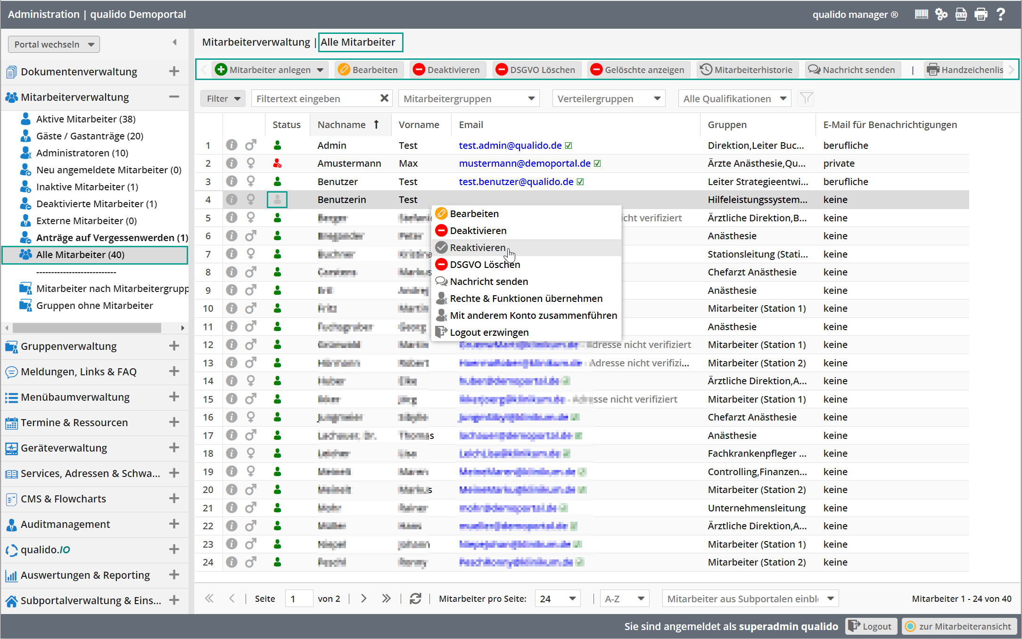Image resolution: width=1022 pixels, height=639 pixels.
Task: Click the info icon in row 12
Action: click(231, 344)
